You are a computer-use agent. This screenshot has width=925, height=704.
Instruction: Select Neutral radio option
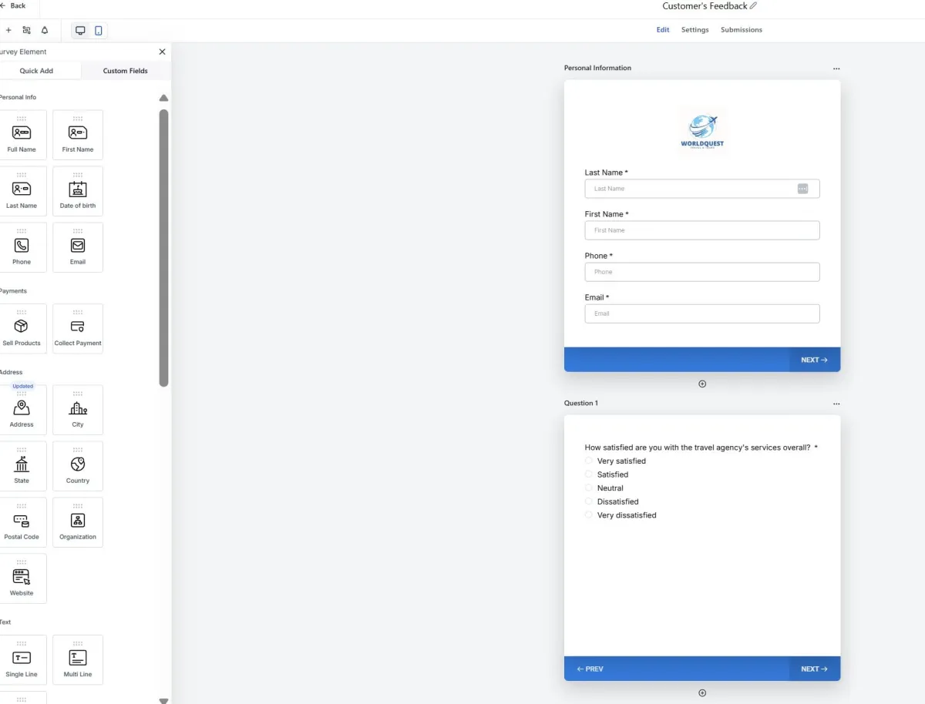pos(589,488)
